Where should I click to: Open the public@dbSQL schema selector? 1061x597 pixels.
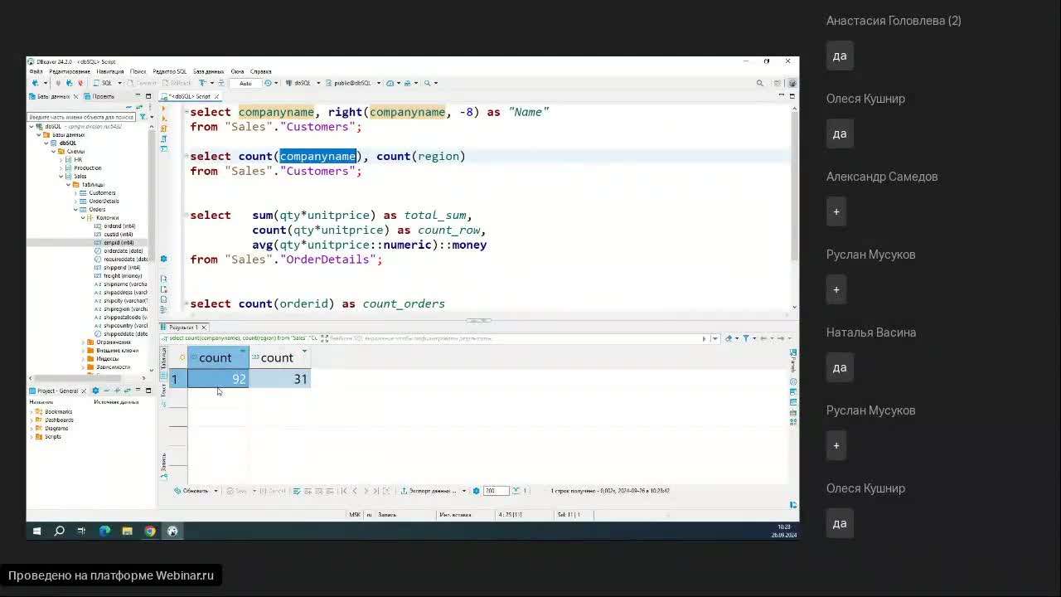[352, 83]
